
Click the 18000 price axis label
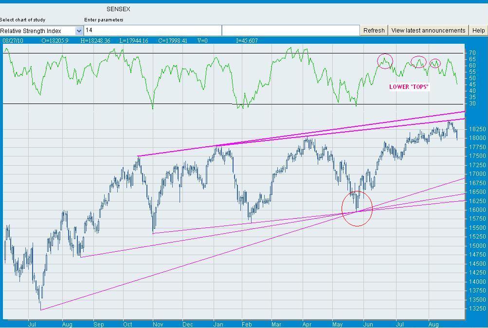pos(477,138)
